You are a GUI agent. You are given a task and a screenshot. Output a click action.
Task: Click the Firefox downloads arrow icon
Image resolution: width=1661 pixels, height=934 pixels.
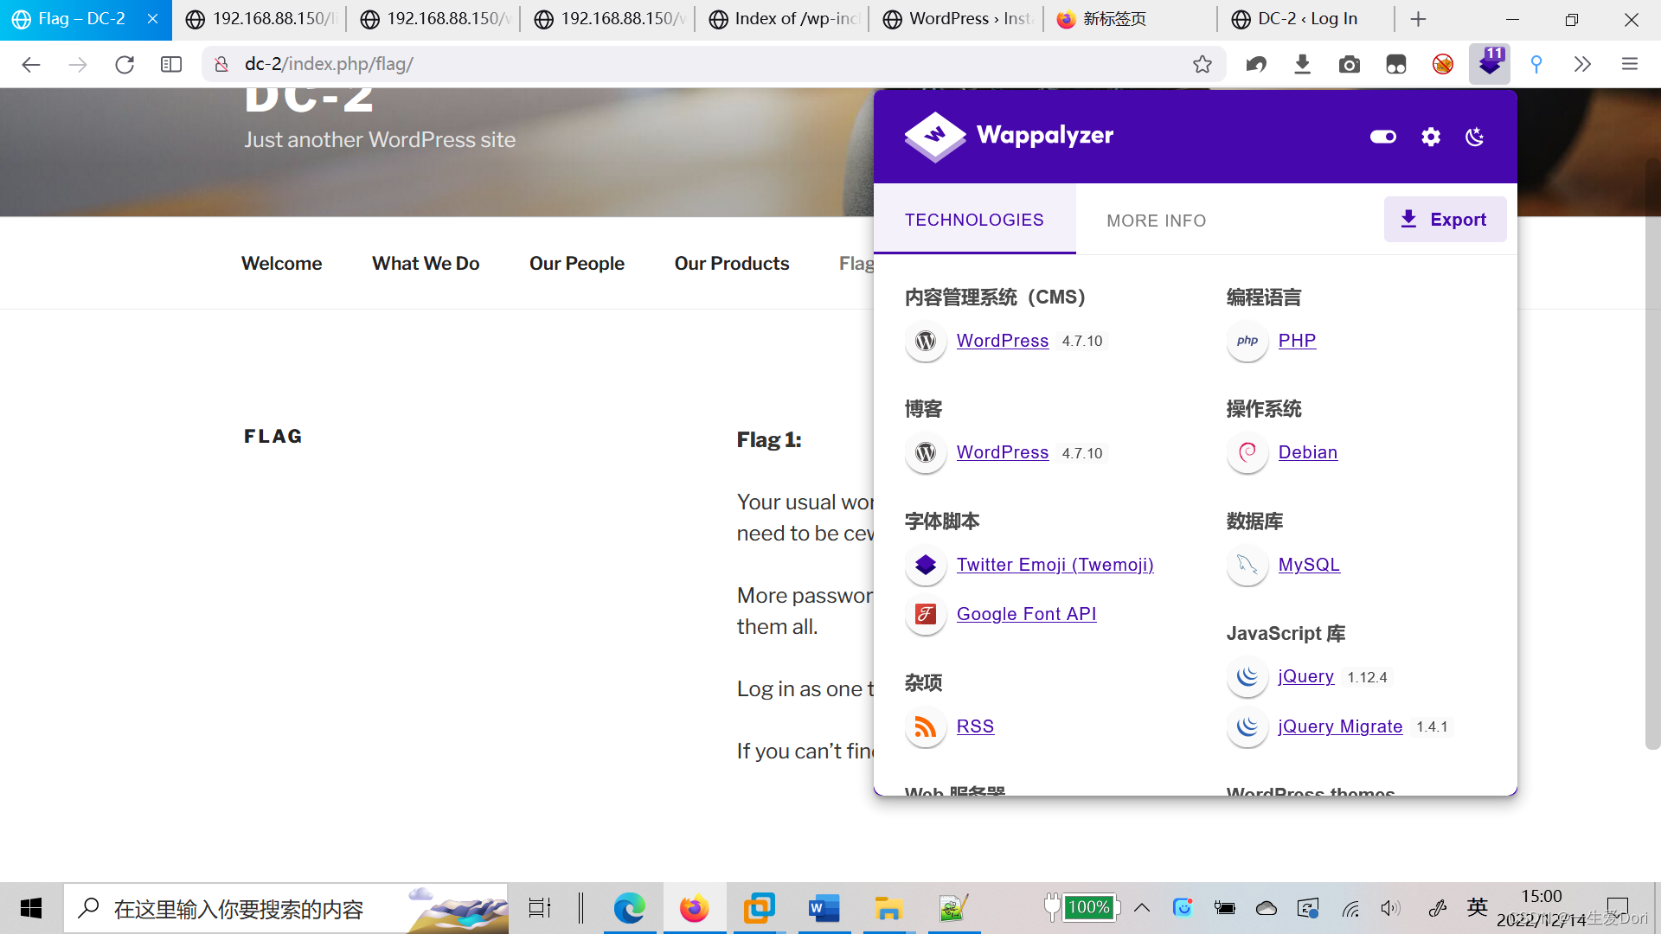click(1302, 64)
